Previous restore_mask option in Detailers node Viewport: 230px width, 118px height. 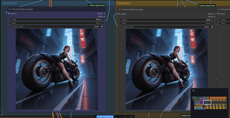click(121, 27)
